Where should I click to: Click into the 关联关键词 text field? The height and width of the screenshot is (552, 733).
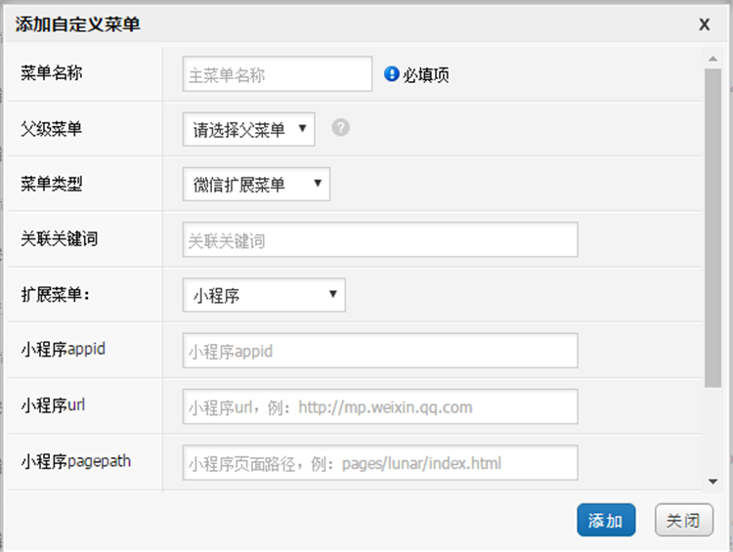point(380,240)
